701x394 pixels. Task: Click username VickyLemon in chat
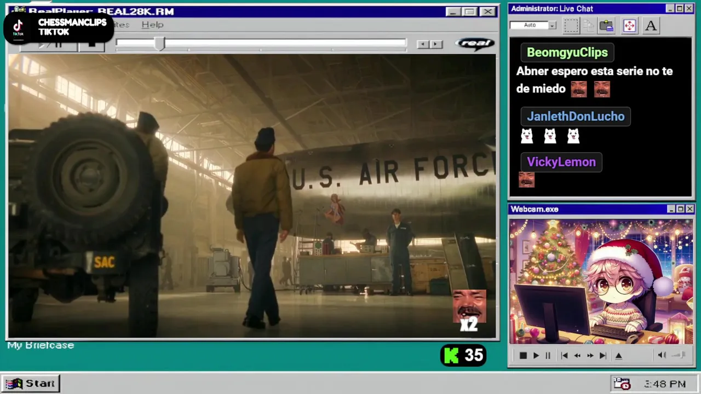(x=561, y=162)
